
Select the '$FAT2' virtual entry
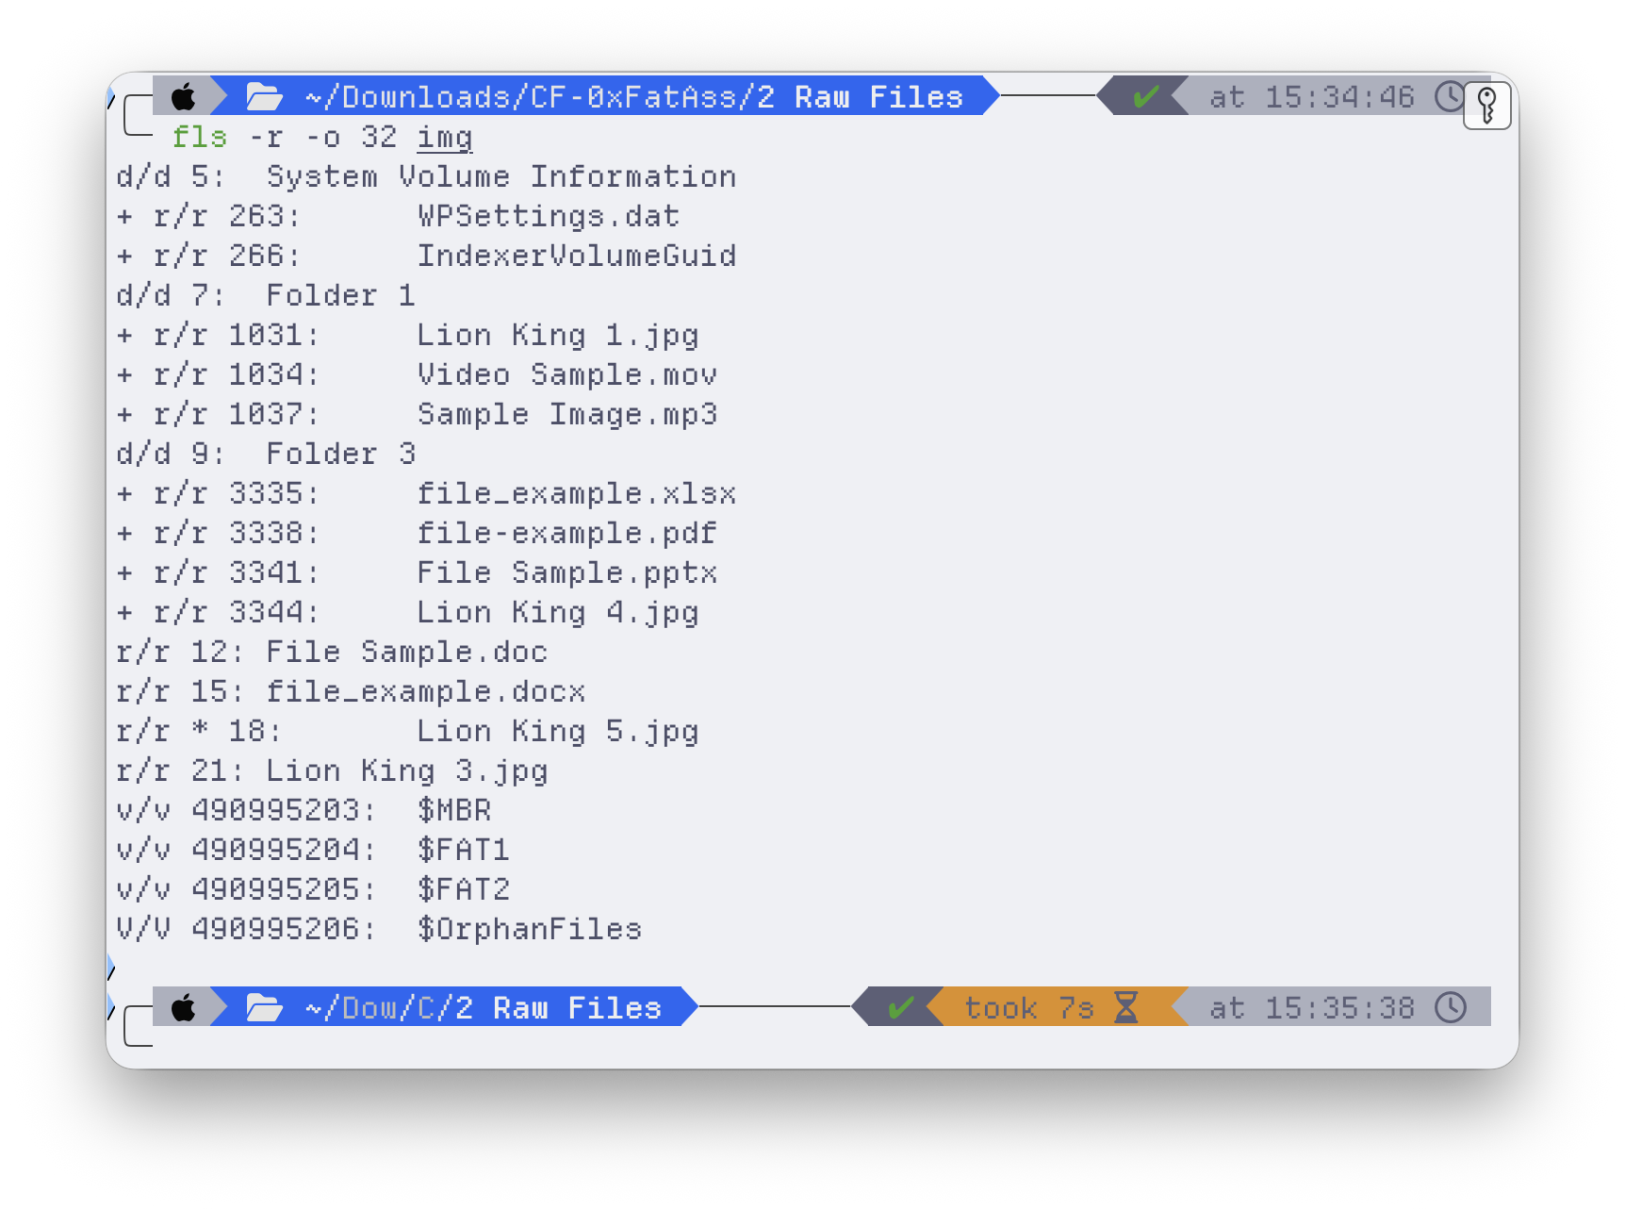[x=463, y=889]
